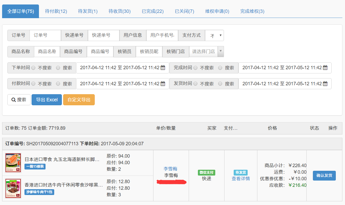The width and height of the screenshot is (345, 205).
Task: Select 不搜索 radio for 下单时间
Action: click(33, 68)
